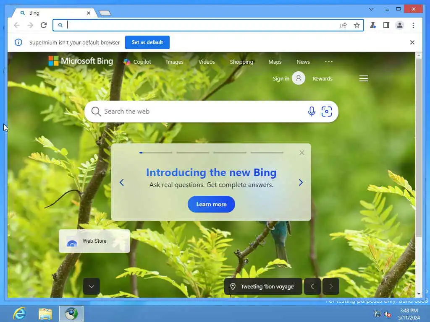This screenshot has height=322, width=430.
Task: Click Supermium taskbar icon
Action: click(x=71, y=314)
